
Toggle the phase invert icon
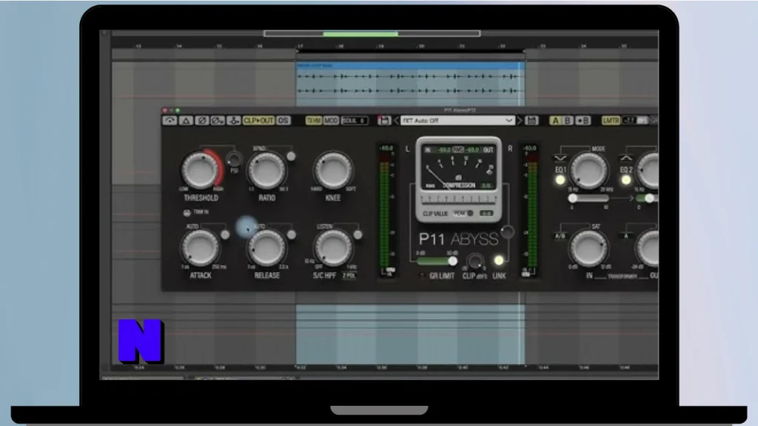[201, 121]
